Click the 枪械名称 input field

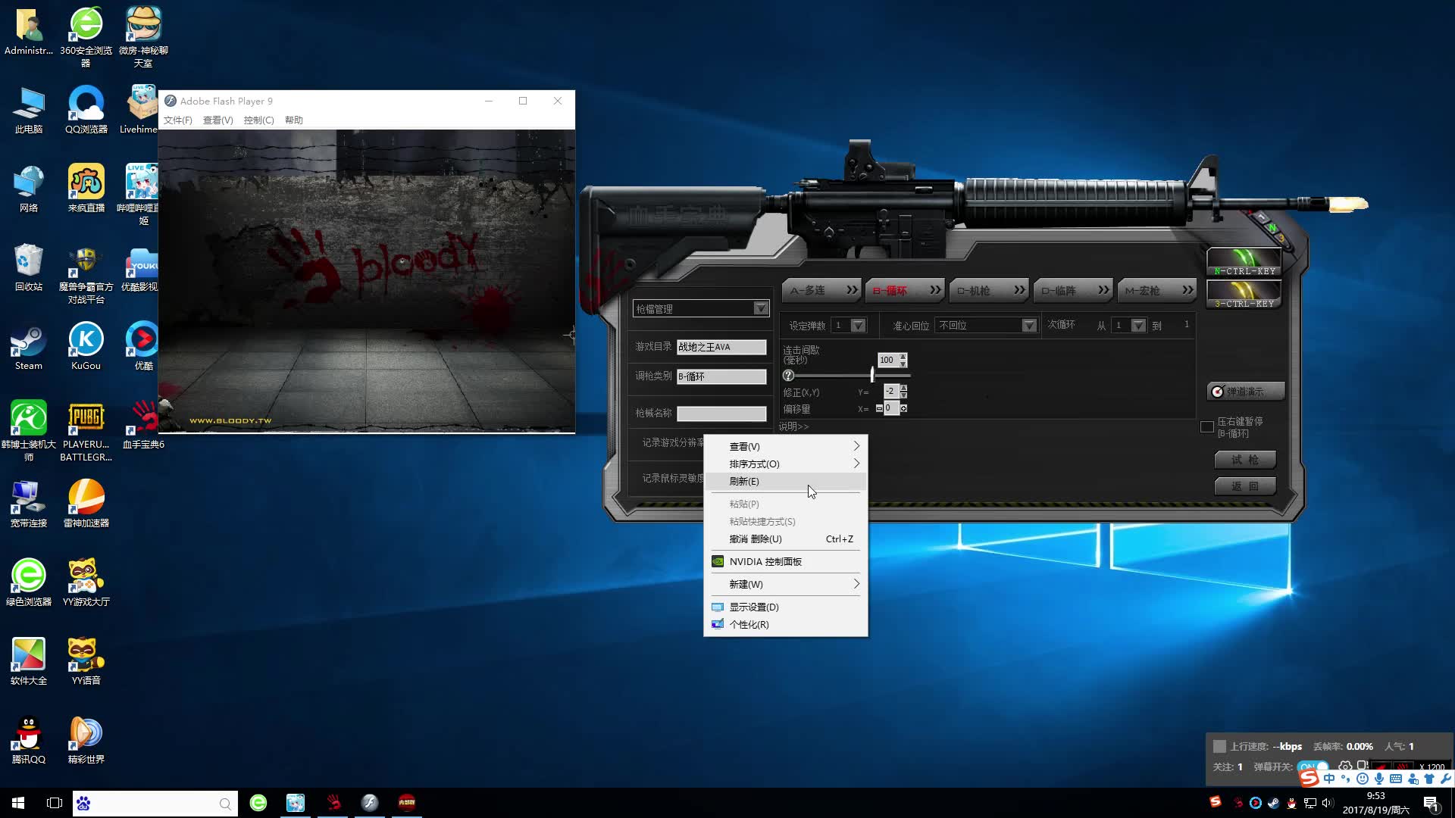pos(721,414)
